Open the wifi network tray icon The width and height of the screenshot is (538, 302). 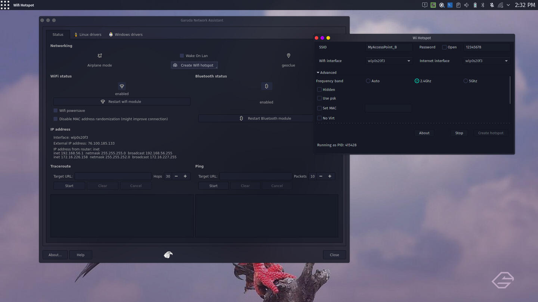500,5
